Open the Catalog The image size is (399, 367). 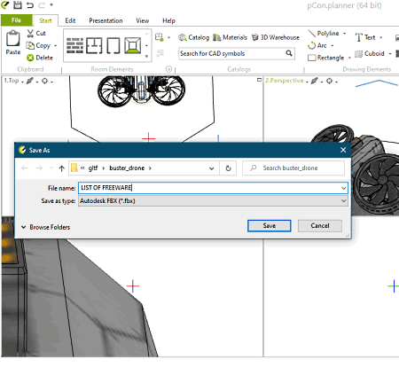(194, 37)
